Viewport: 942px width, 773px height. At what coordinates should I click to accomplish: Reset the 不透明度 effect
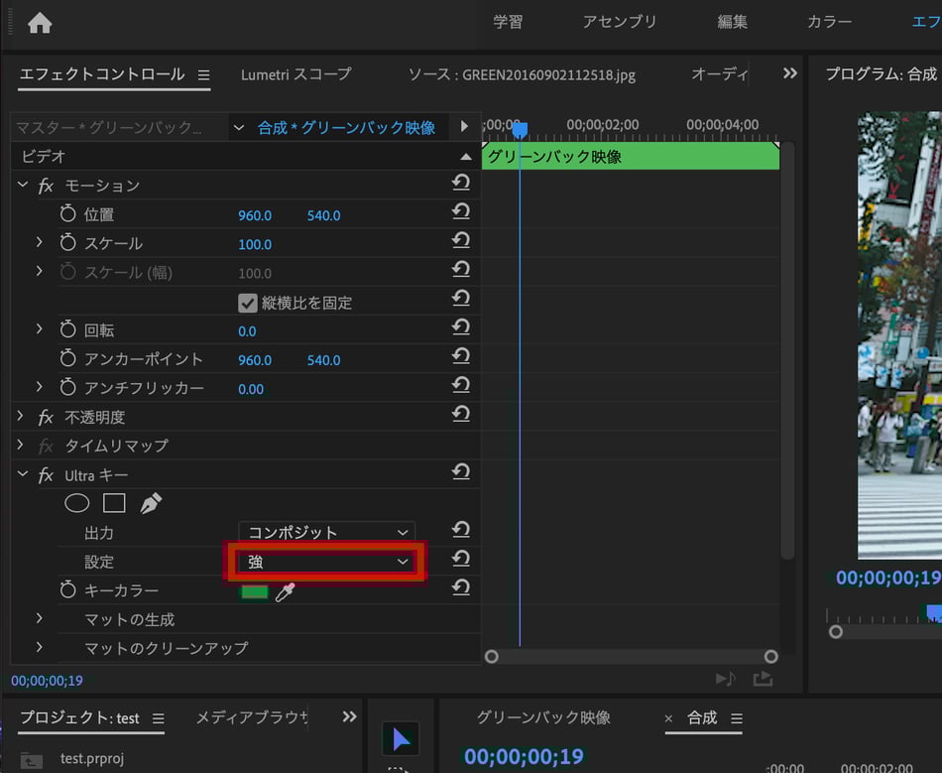(x=461, y=414)
